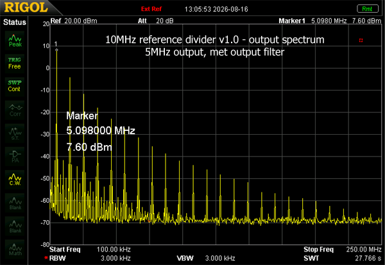
Task: Click the subtitle '5MHz output, met output filter'
Action: [x=215, y=52]
